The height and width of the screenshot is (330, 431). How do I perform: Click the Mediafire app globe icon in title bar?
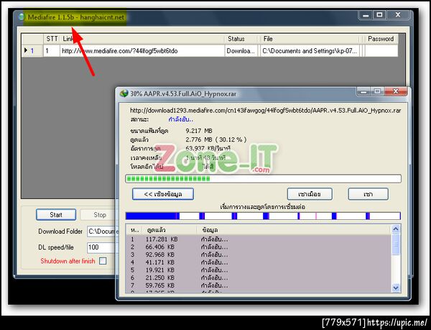21,17
